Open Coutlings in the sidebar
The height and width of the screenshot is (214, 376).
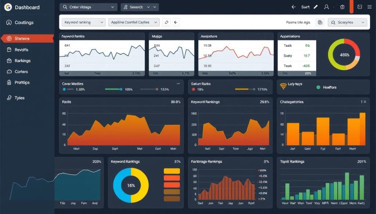[24, 22]
